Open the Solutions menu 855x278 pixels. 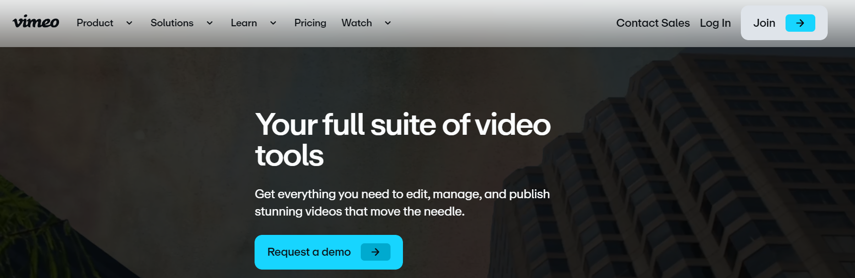(x=172, y=23)
